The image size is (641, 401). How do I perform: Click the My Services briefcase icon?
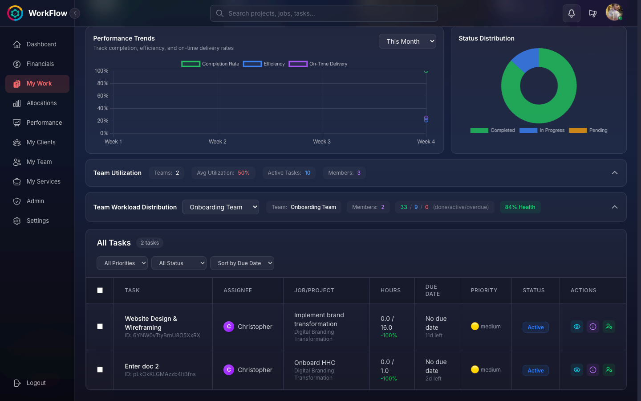pos(17,181)
